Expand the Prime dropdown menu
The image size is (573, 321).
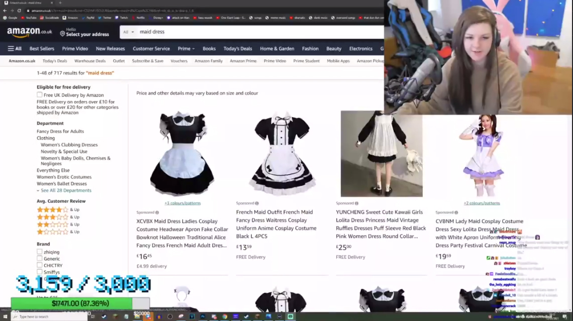(186, 49)
